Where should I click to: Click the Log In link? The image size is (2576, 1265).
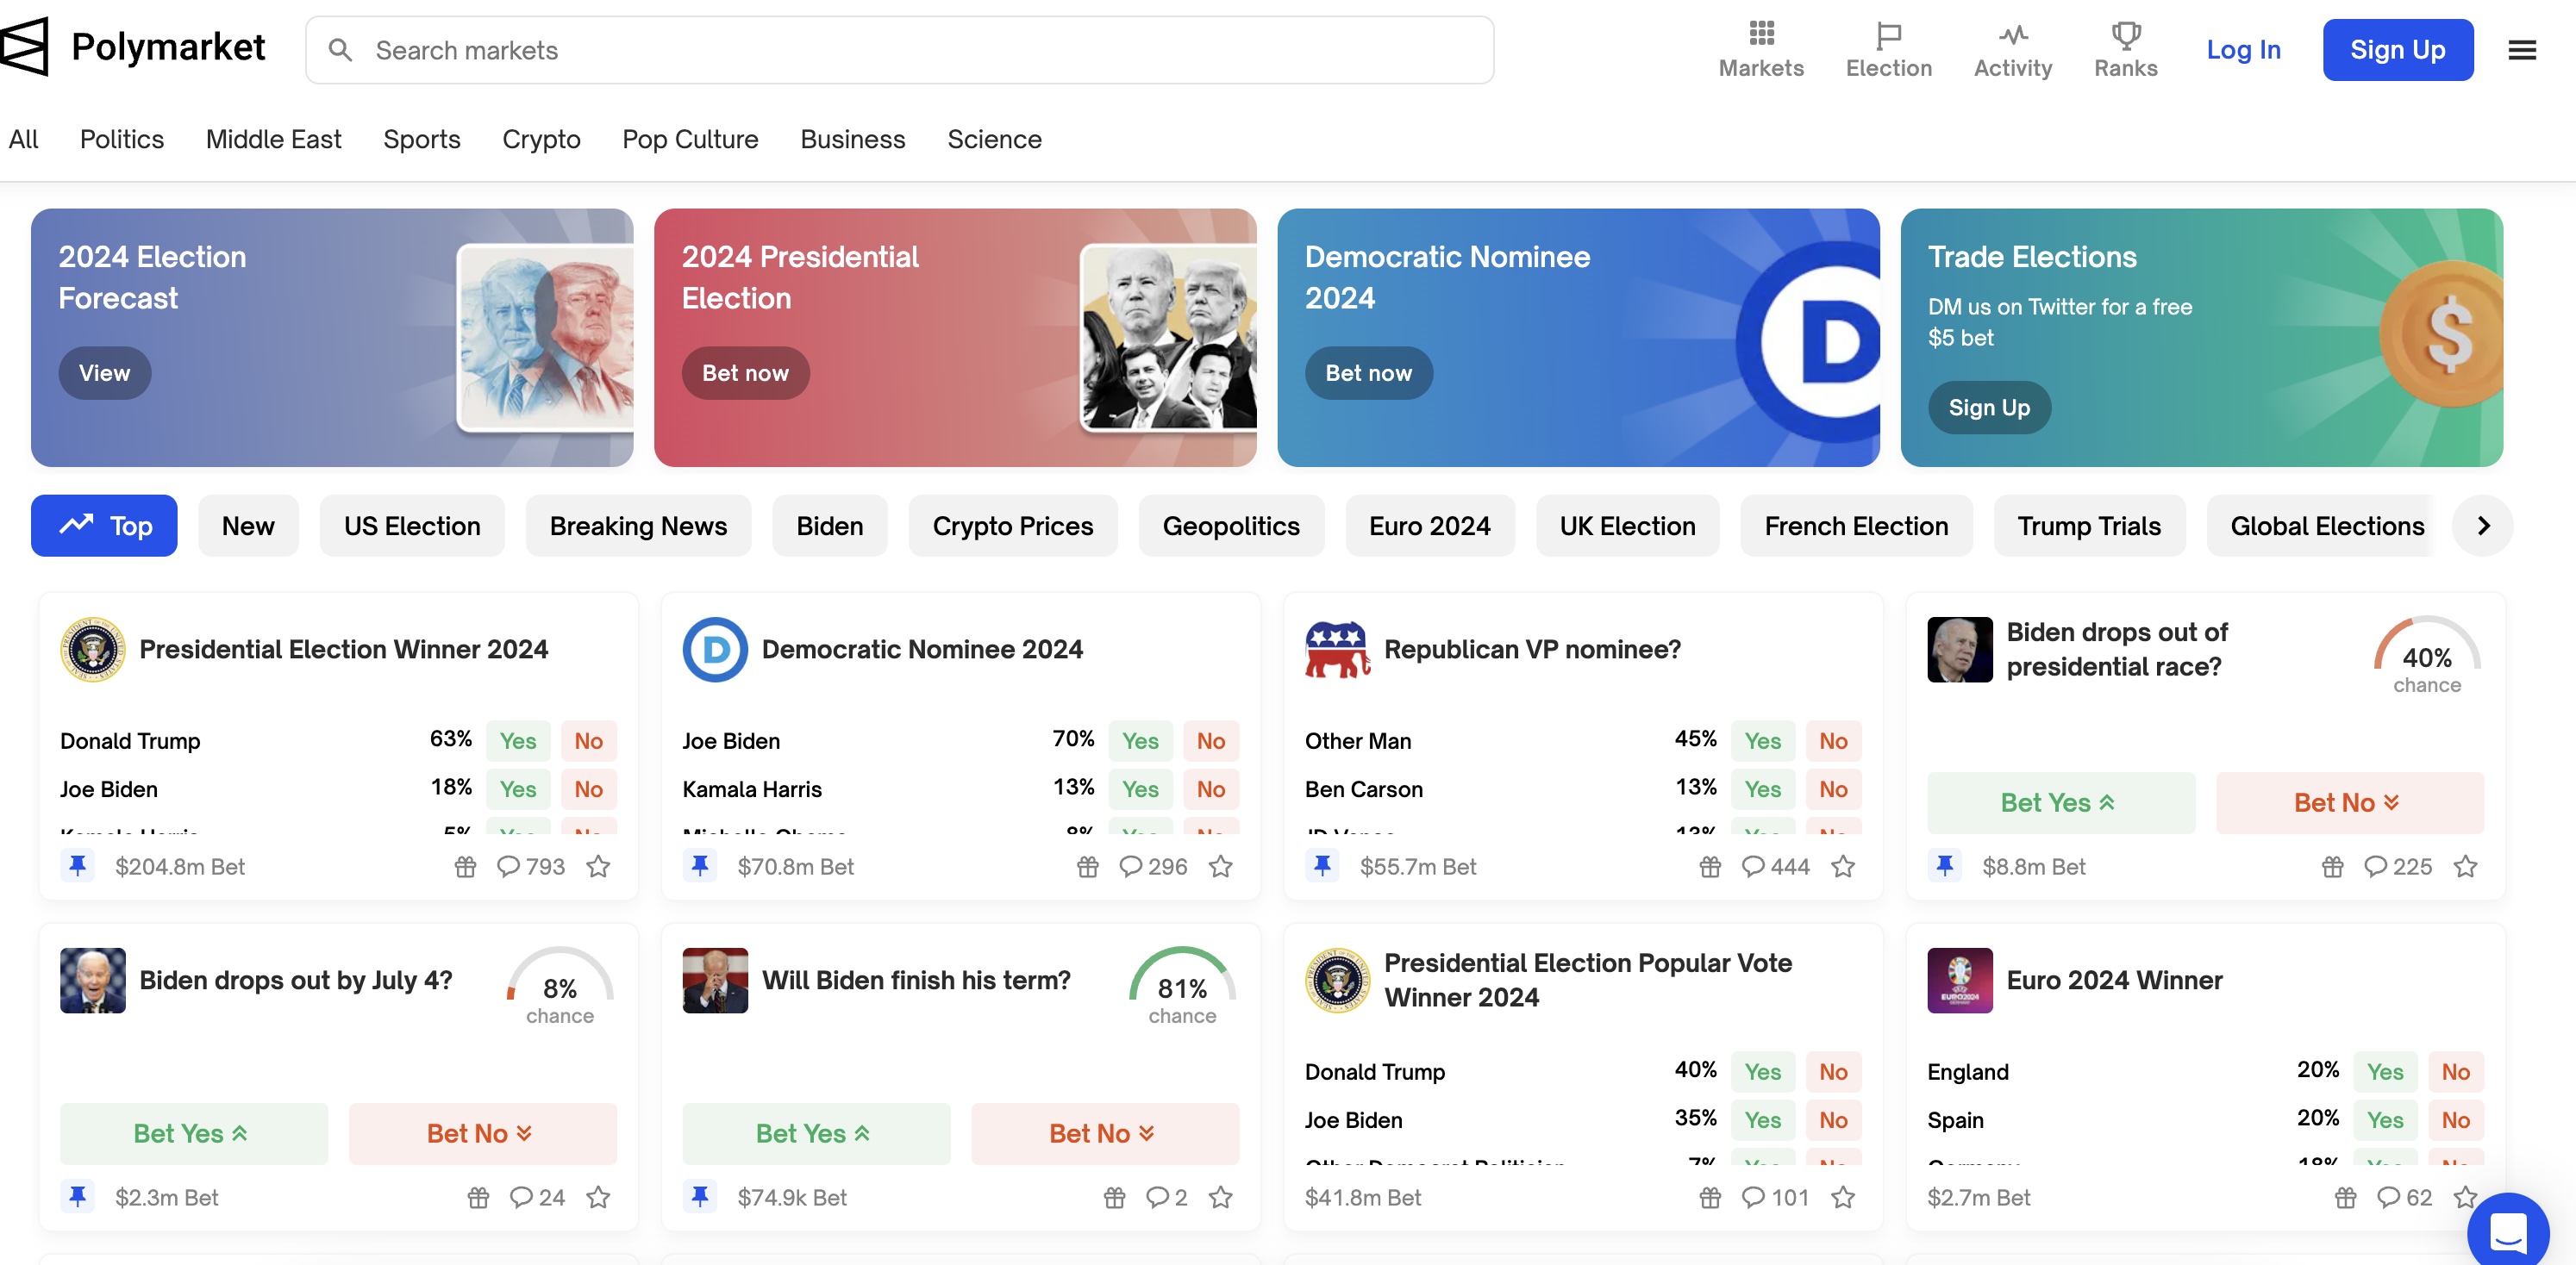click(2243, 50)
